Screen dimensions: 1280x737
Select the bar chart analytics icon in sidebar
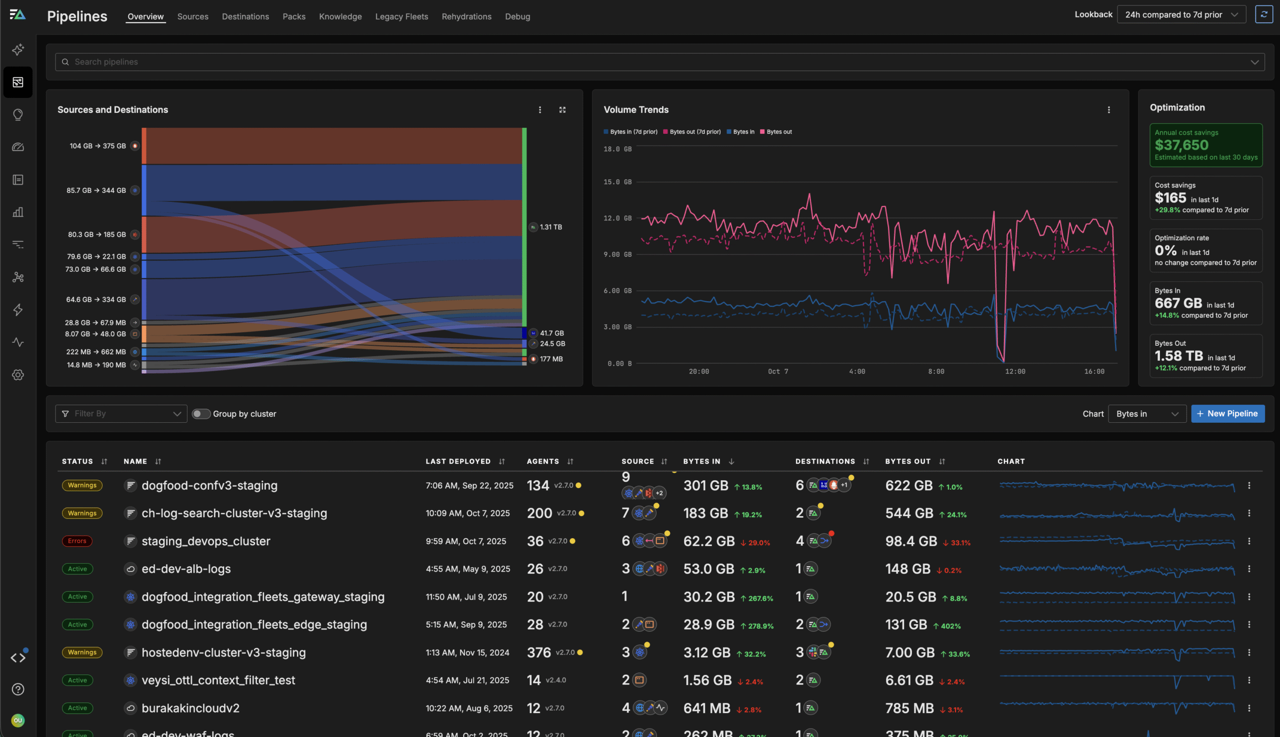click(17, 212)
